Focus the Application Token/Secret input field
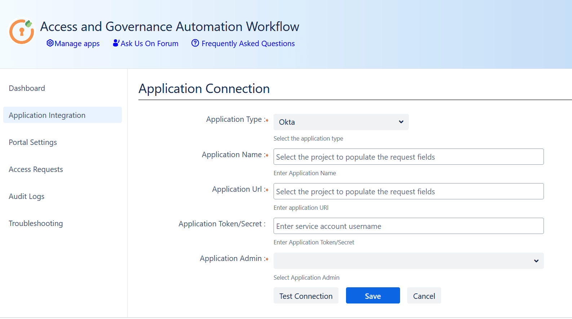 point(408,226)
